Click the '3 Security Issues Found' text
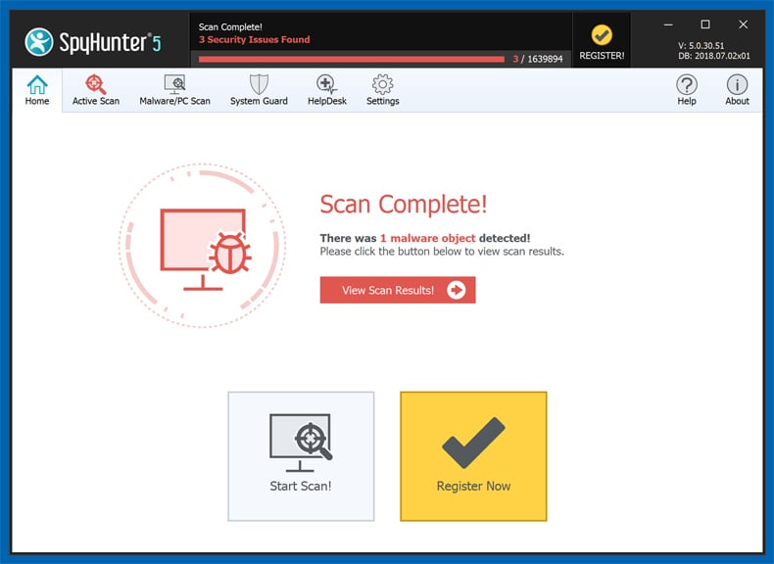 (254, 40)
